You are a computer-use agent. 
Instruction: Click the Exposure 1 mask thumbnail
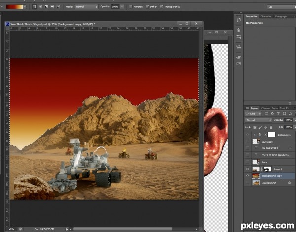[x=271, y=134]
